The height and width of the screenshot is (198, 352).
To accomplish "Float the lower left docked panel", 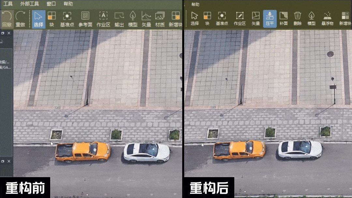I will [x=3, y=161].
